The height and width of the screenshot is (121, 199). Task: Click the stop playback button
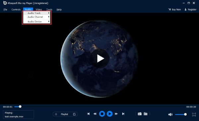click(102, 114)
